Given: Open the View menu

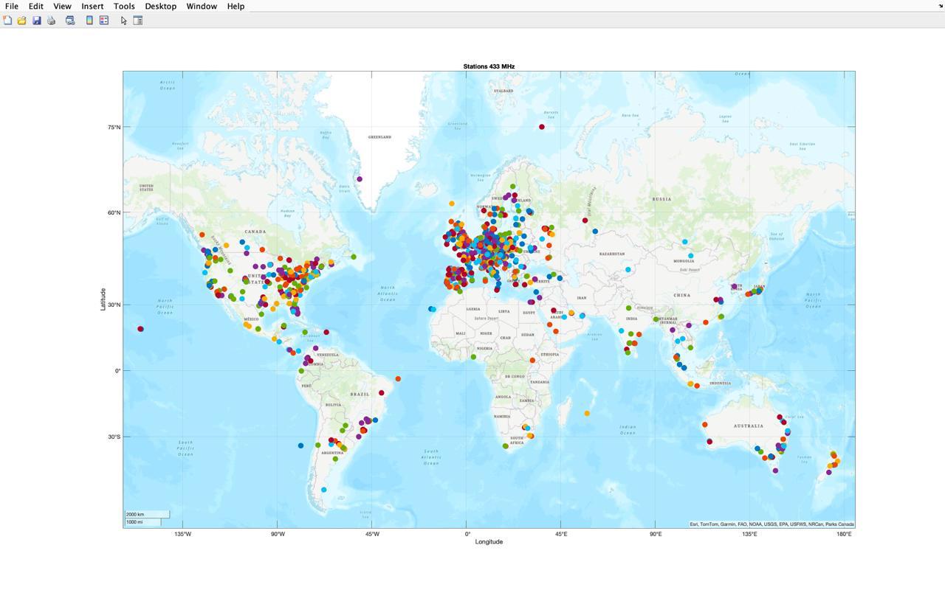Looking at the screenshot, I should [x=62, y=6].
